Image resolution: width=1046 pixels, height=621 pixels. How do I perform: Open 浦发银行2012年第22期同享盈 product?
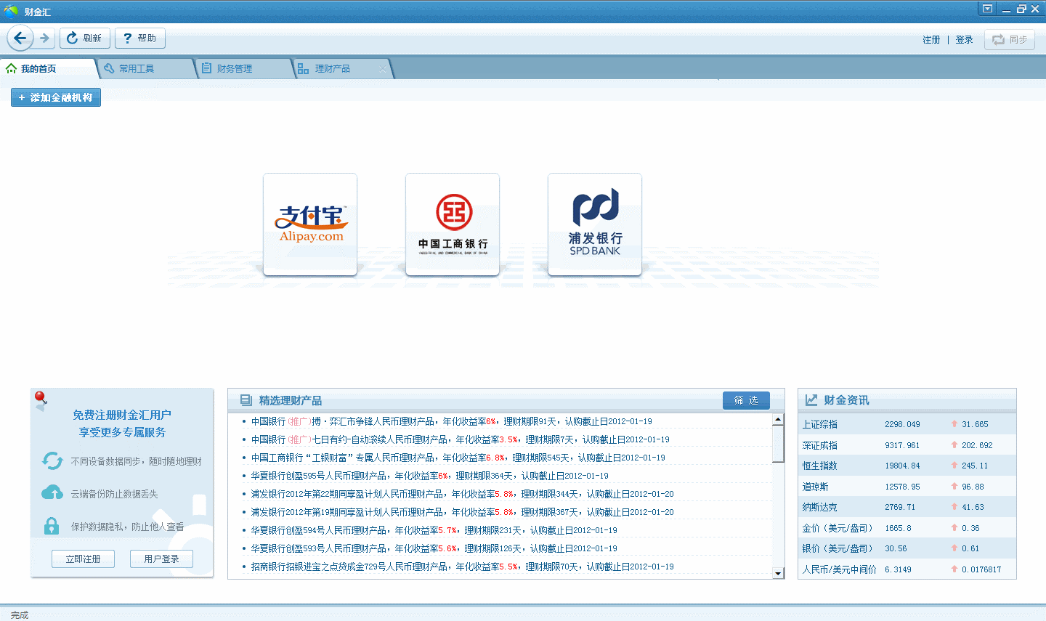(x=462, y=494)
